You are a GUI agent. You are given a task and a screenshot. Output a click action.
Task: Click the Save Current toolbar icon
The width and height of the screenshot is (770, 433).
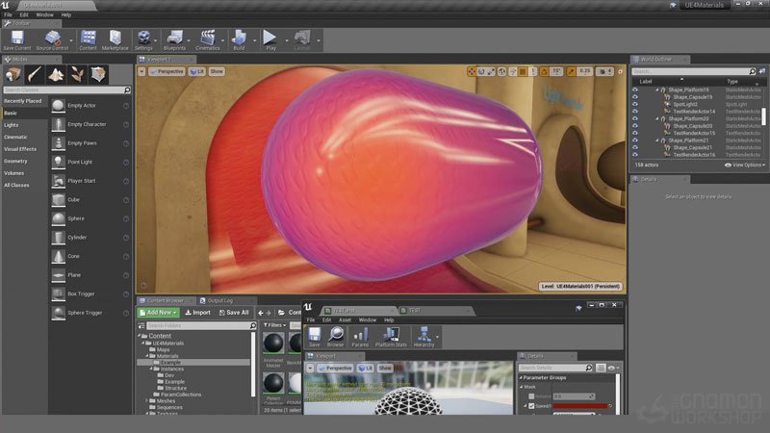(x=17, y=38)
